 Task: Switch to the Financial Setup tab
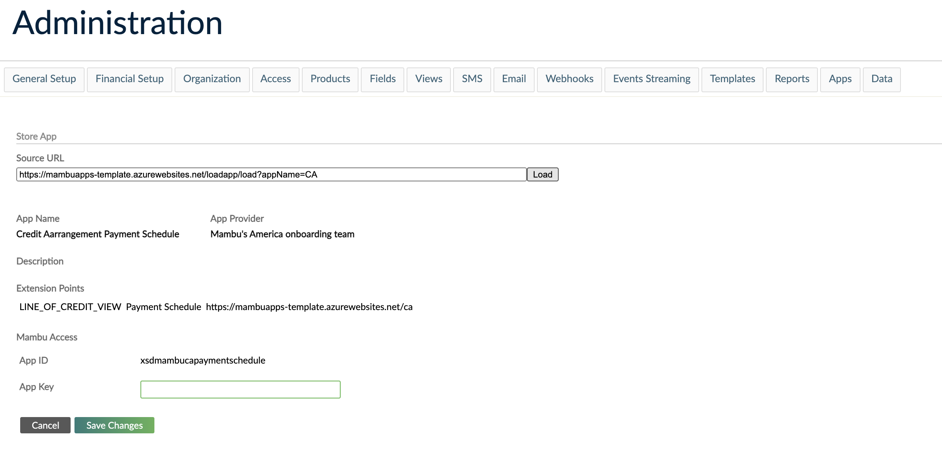[130, 79]
